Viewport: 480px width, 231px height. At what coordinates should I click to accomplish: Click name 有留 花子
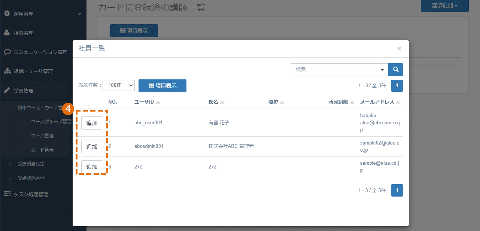(219, 123)
